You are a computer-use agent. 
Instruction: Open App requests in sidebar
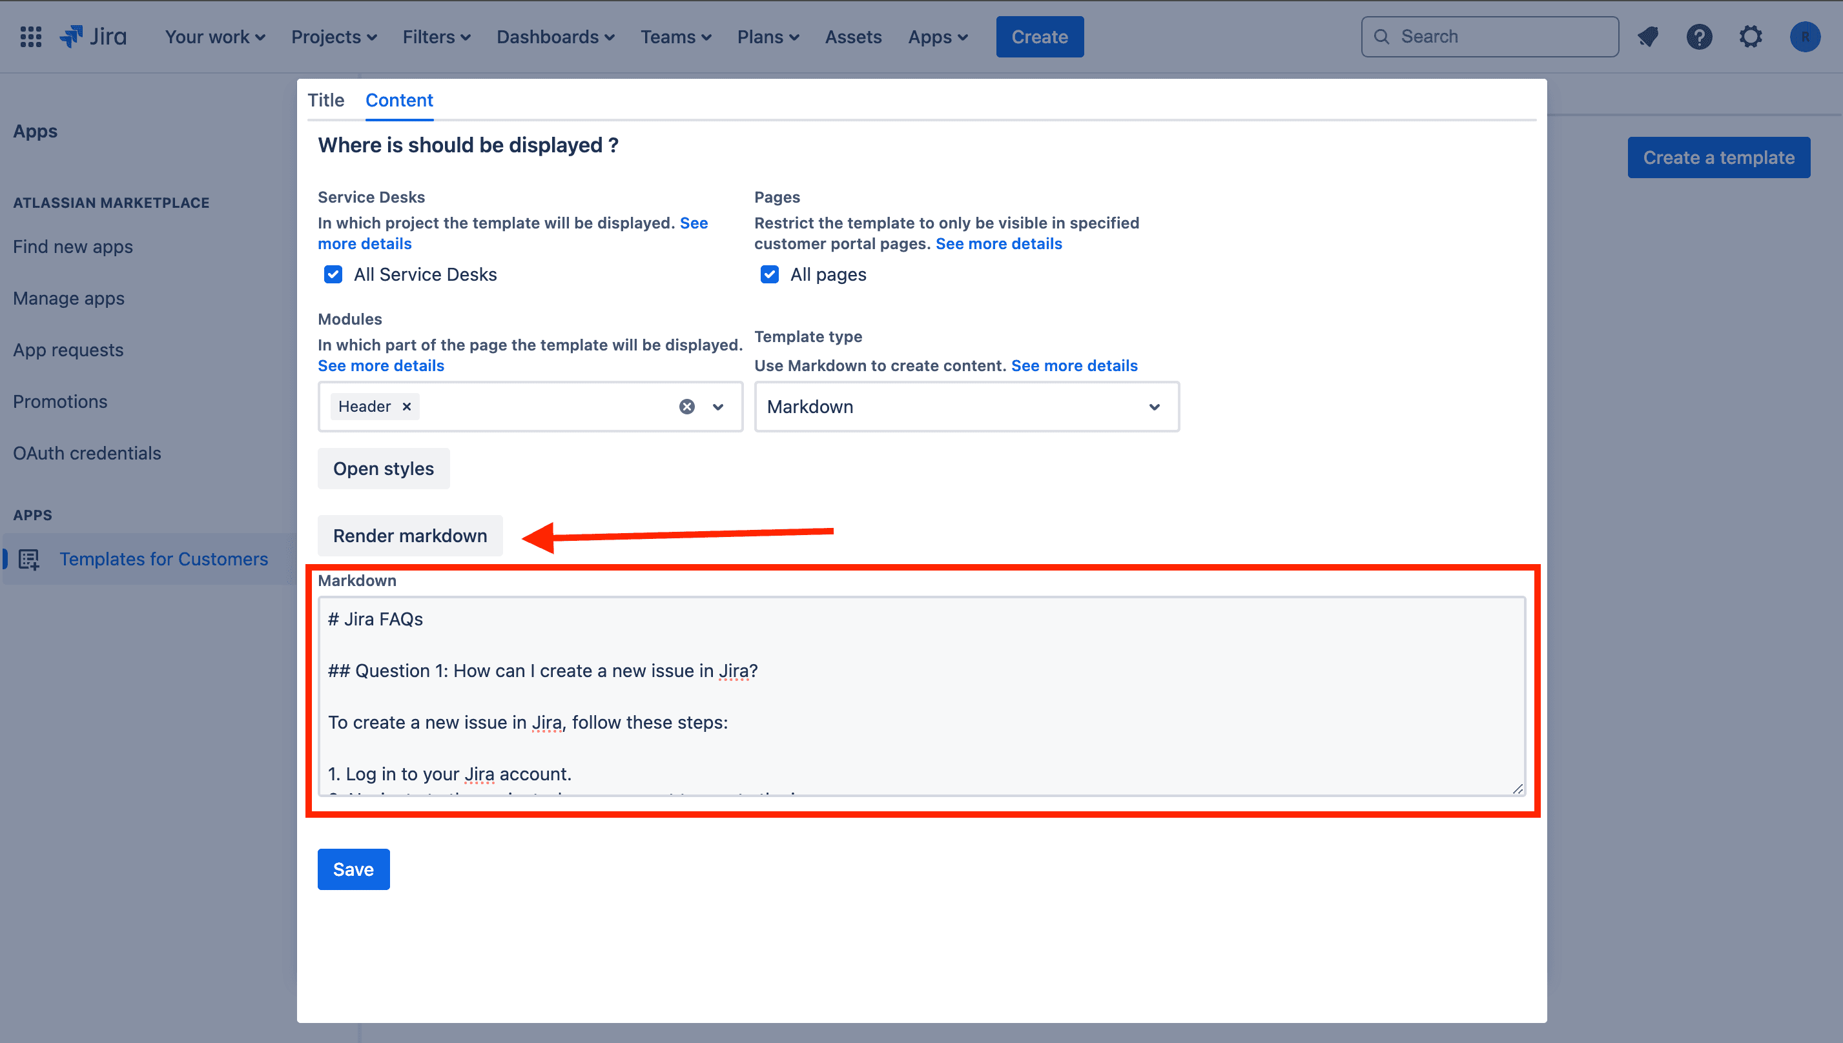[x=68, y=350]
